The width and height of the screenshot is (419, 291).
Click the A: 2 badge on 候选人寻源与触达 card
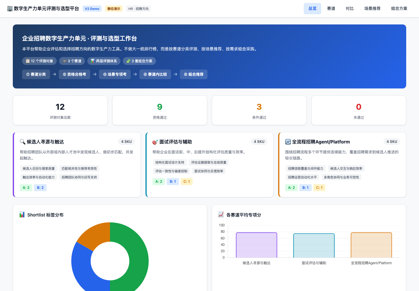click(x=26, y=188)
